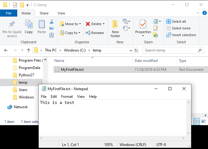Click Notepad horizontal scrollbar right arrow
The height and width of the screenshot is (149, 208).
coord(183,138)
